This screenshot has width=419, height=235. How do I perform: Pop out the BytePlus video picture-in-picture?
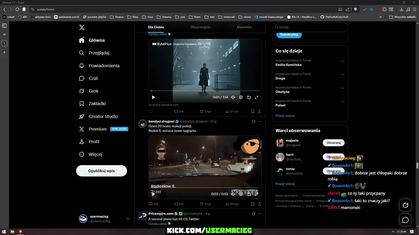pos(249,97)
